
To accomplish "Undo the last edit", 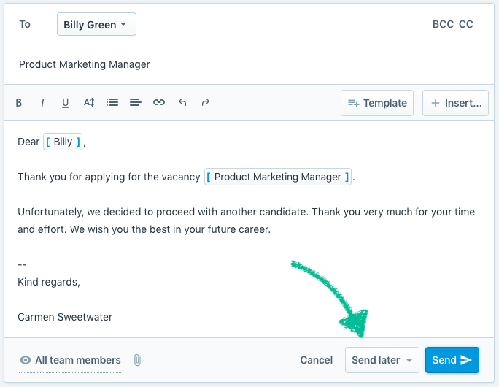I will (x=182, y=102).
